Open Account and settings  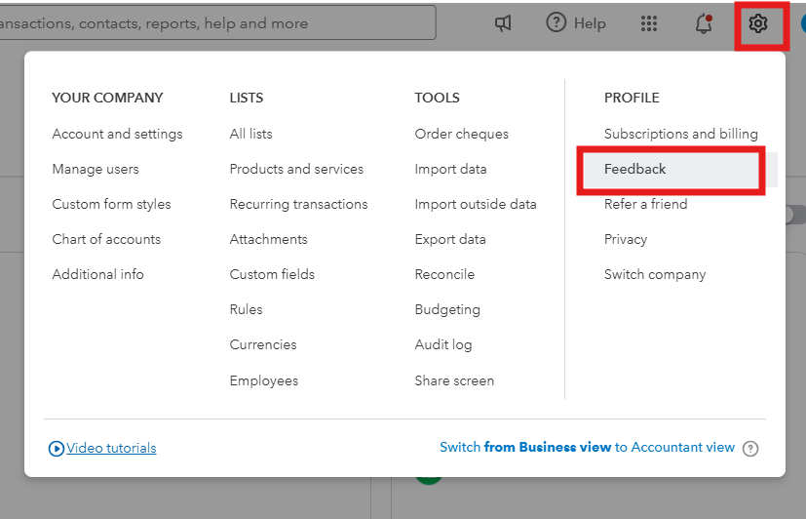[117, 134]
